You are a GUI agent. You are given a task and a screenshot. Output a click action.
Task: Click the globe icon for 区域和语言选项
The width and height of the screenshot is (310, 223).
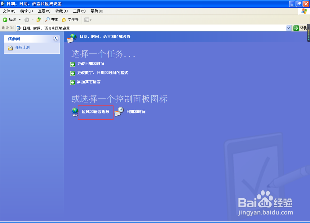75,112
